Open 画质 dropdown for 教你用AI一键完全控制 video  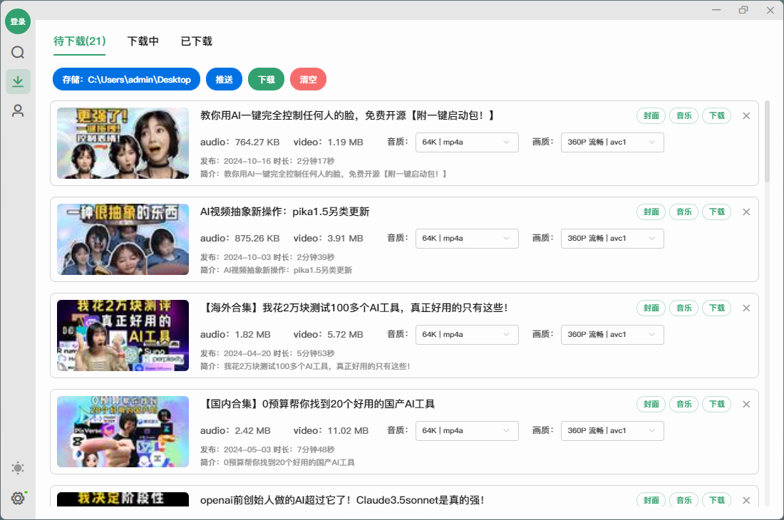pos(612,142)
